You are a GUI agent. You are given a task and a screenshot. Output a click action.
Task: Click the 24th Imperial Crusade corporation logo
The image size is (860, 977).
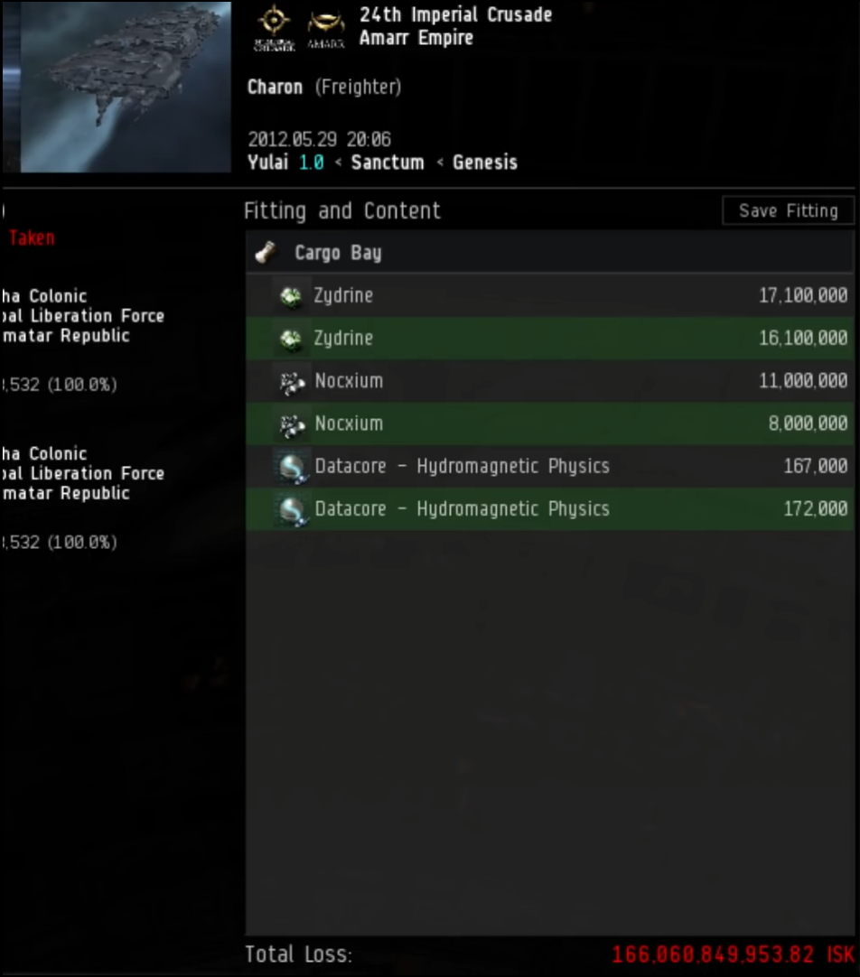275,27
